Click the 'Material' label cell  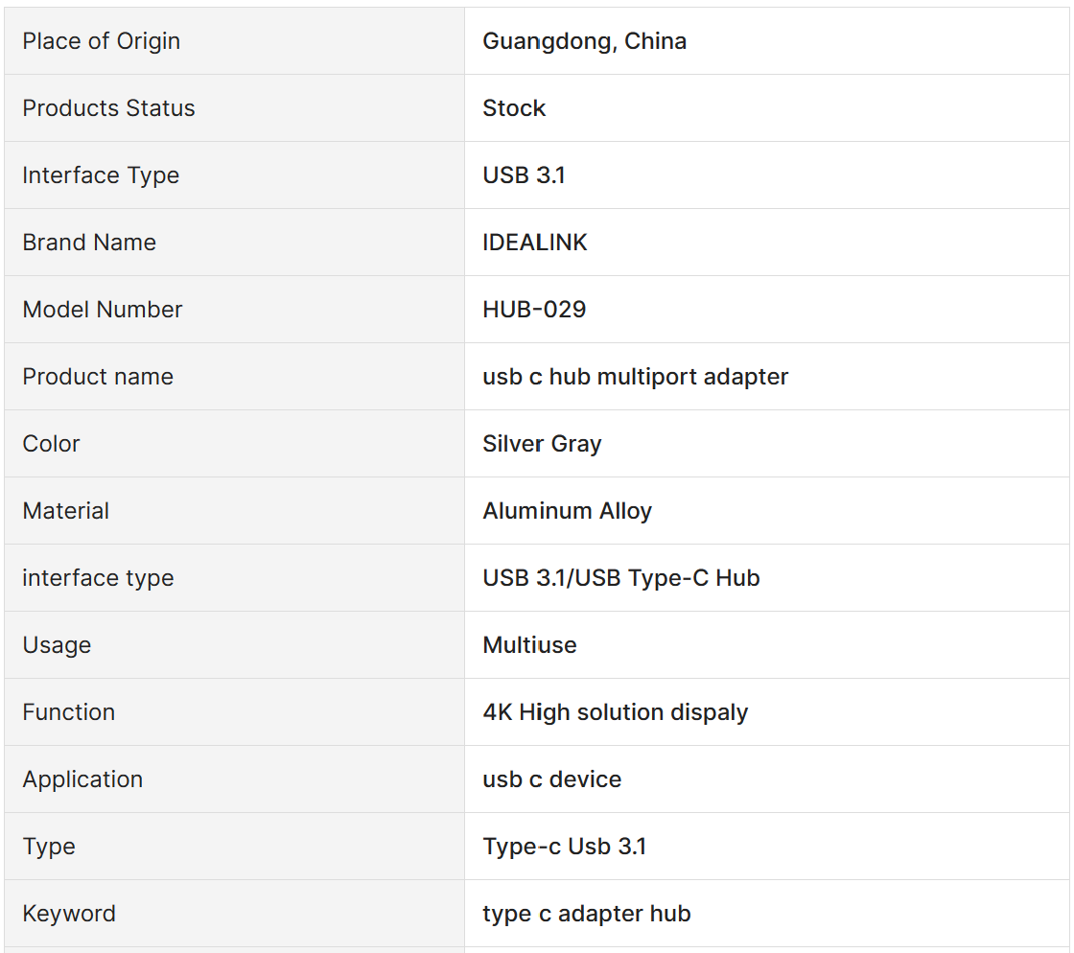pos(65,511)
